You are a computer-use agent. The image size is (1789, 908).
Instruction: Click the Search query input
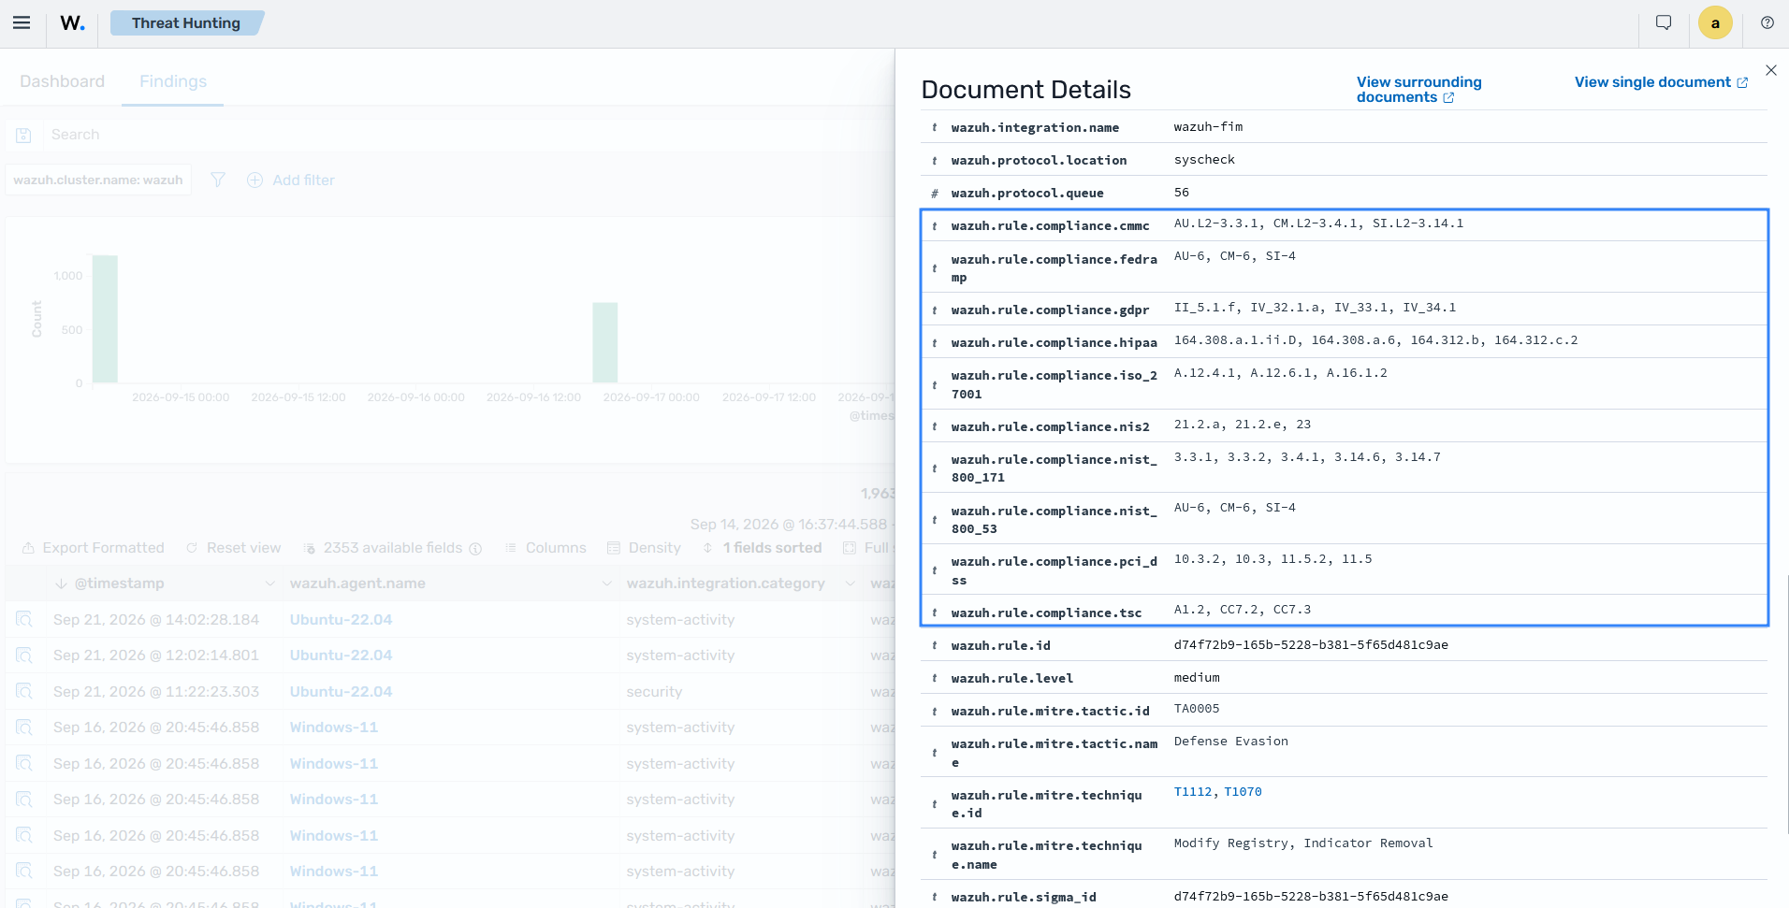click(x=468, y=135)
